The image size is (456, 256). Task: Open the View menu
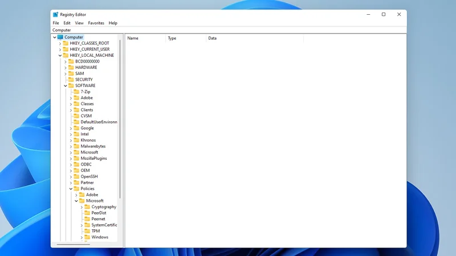(79, 23)
